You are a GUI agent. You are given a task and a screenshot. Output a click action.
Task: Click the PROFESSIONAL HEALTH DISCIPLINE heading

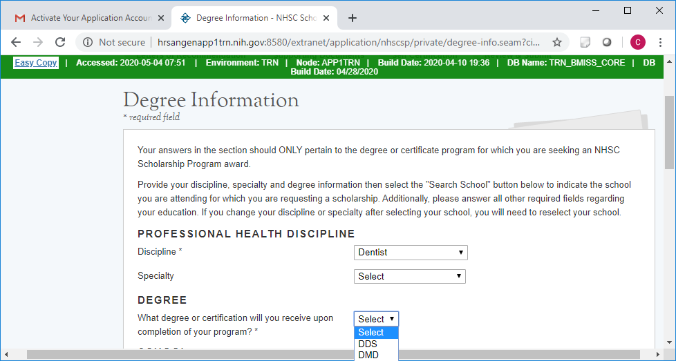coord(246,233)
